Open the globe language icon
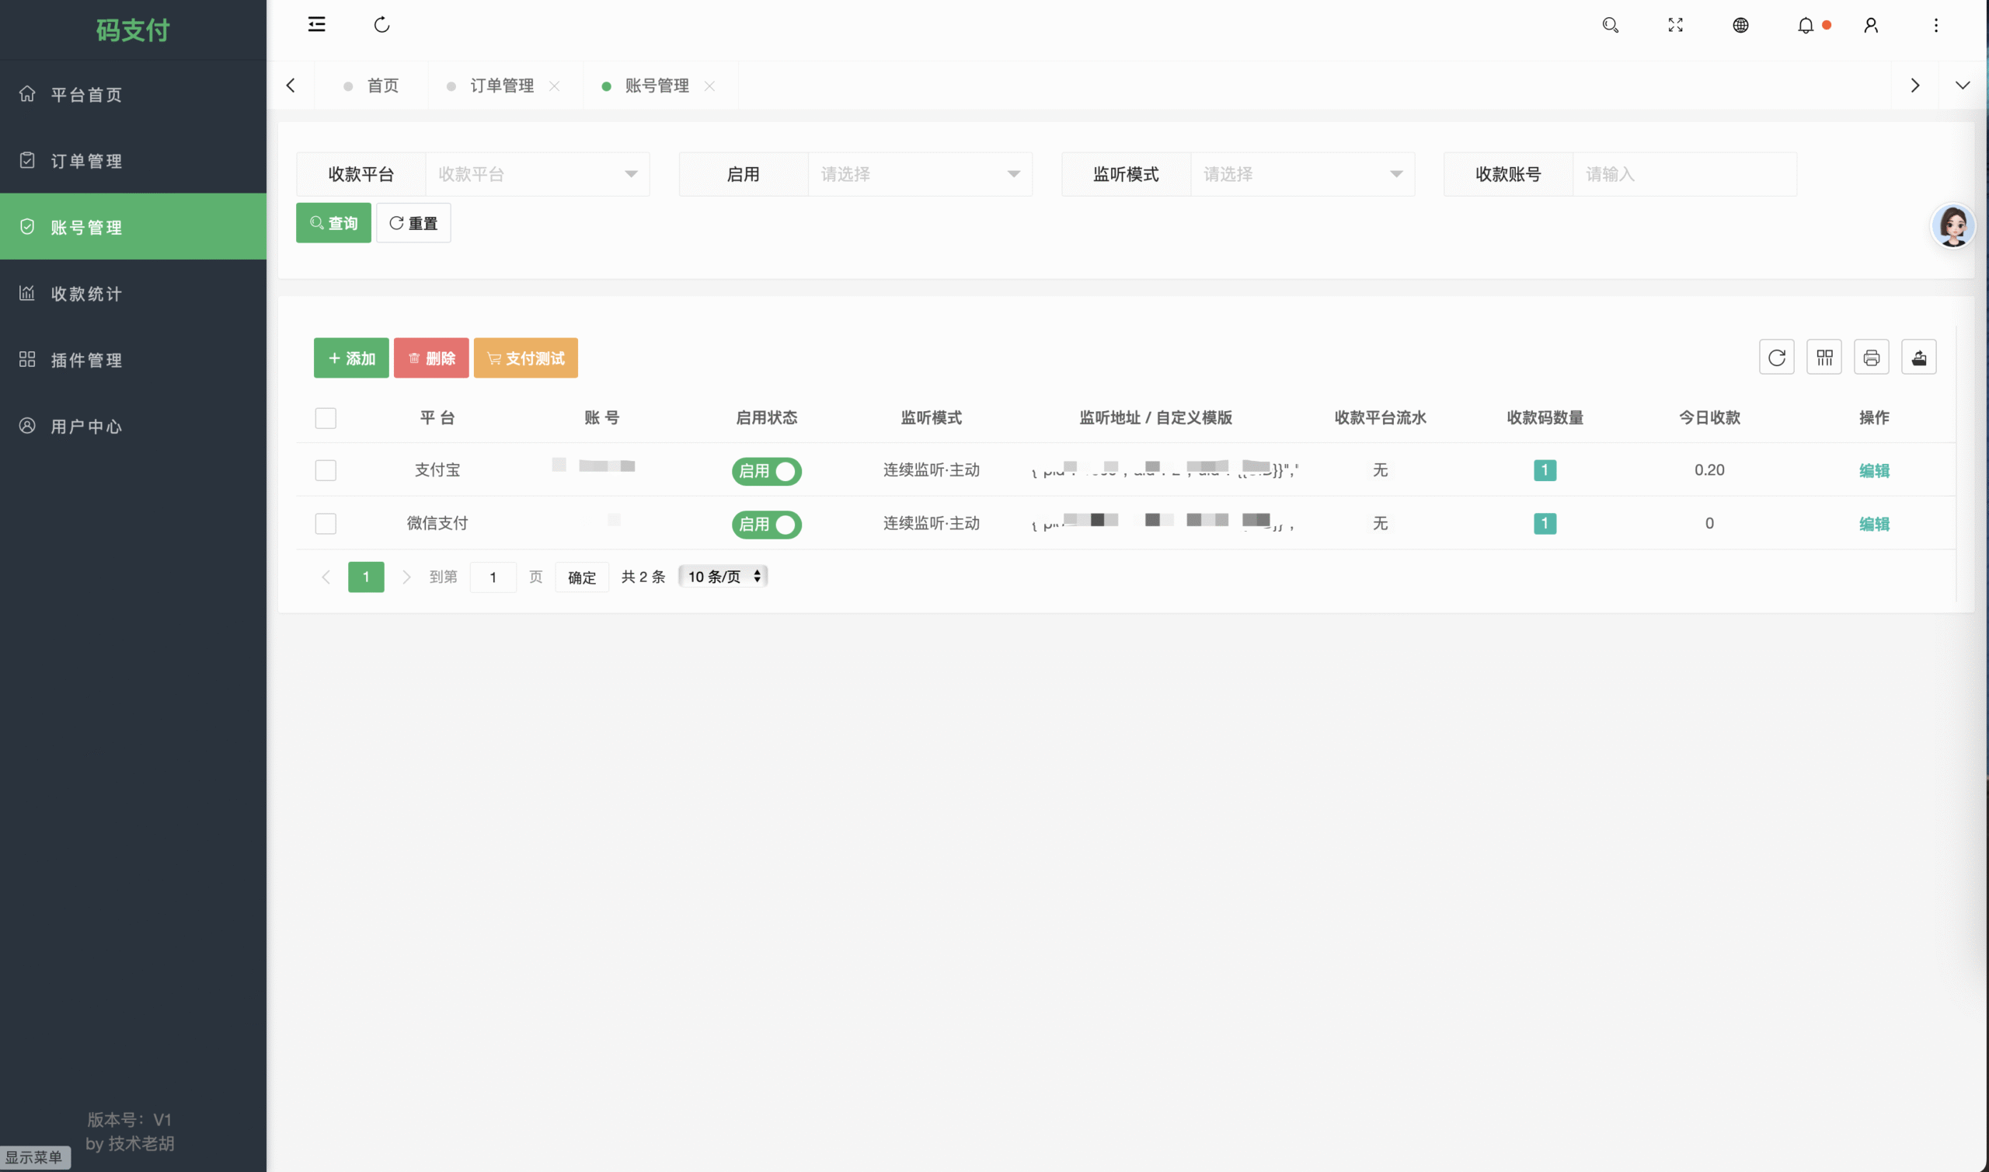 (x=1740, y=26)
